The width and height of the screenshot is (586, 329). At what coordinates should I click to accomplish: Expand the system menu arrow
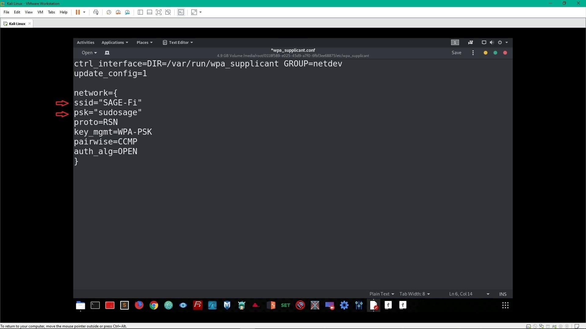[x=507, y=42]
